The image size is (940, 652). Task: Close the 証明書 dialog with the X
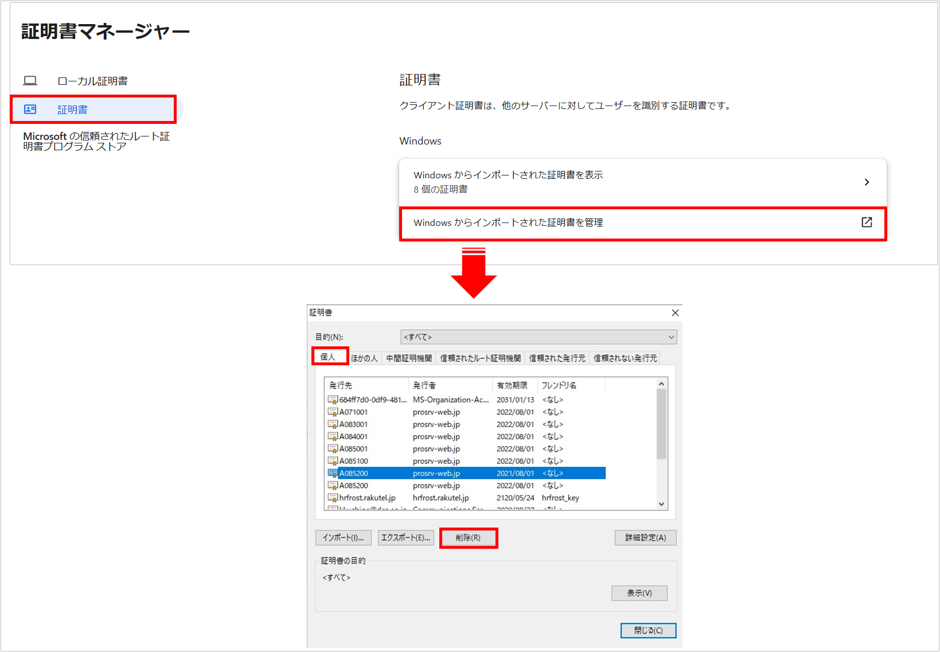coord(675,313)
